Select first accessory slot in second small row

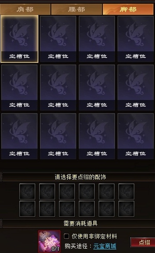click(x=27, y=209)
